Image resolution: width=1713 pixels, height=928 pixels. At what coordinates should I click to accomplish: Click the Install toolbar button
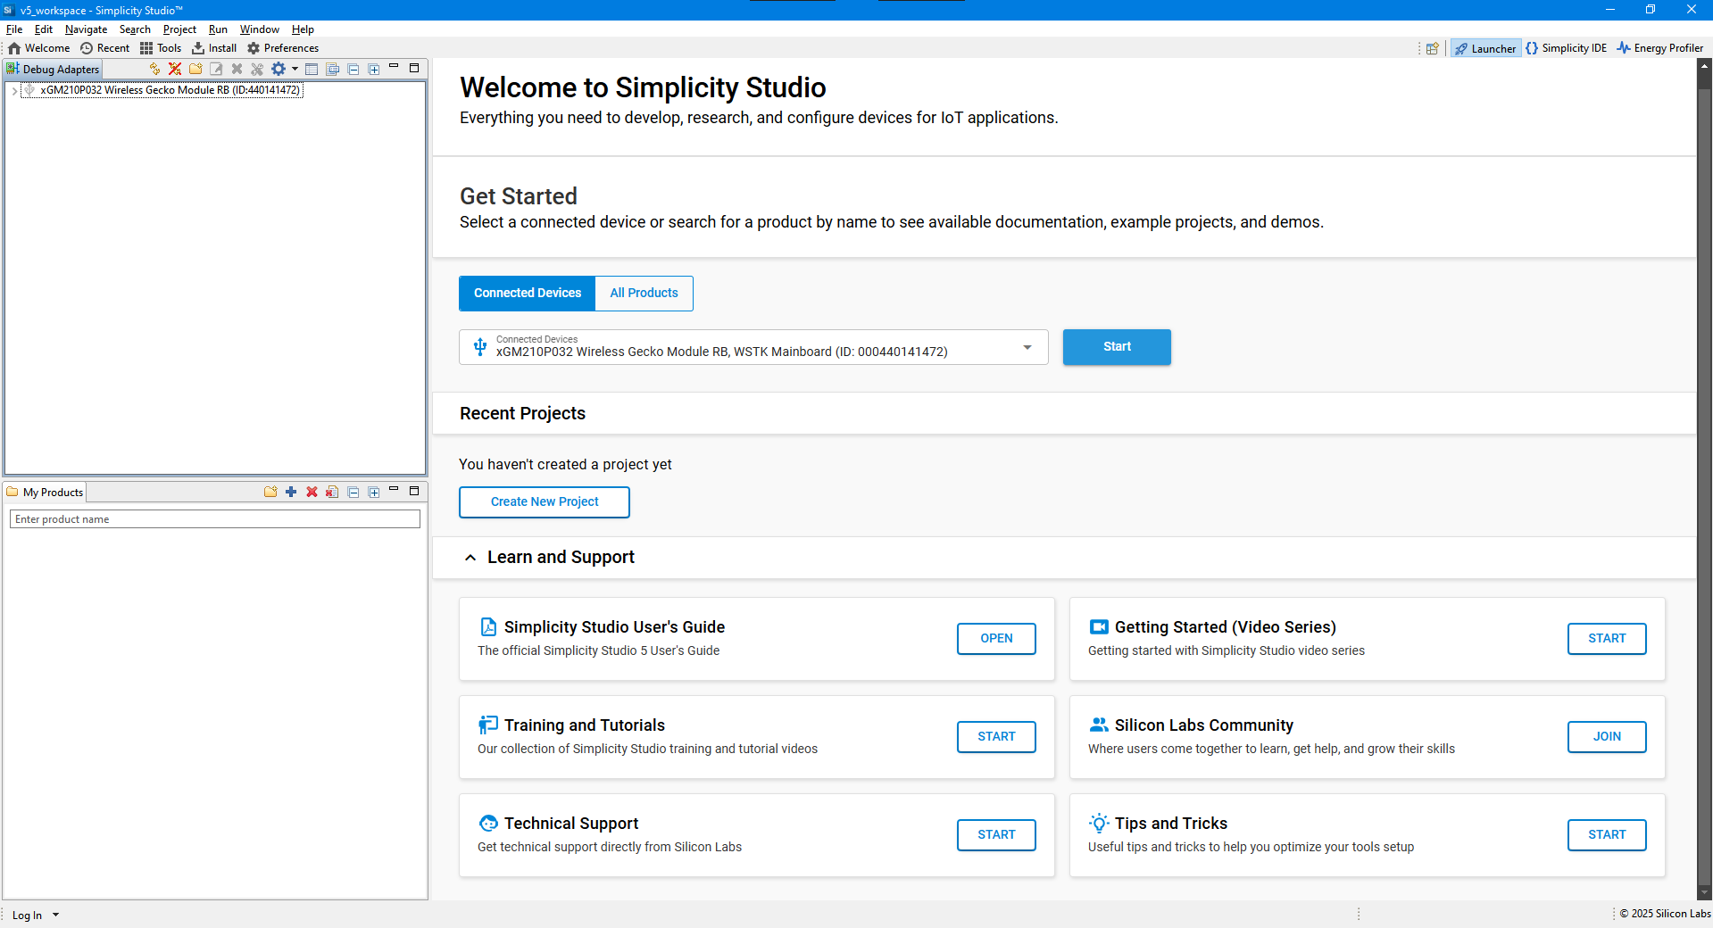coord(214,48)
